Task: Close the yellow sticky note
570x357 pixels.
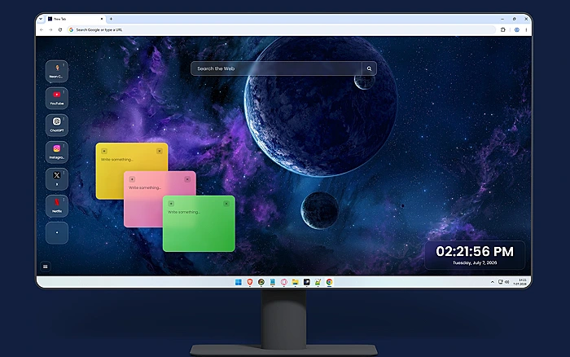Action: coord(160,151)
